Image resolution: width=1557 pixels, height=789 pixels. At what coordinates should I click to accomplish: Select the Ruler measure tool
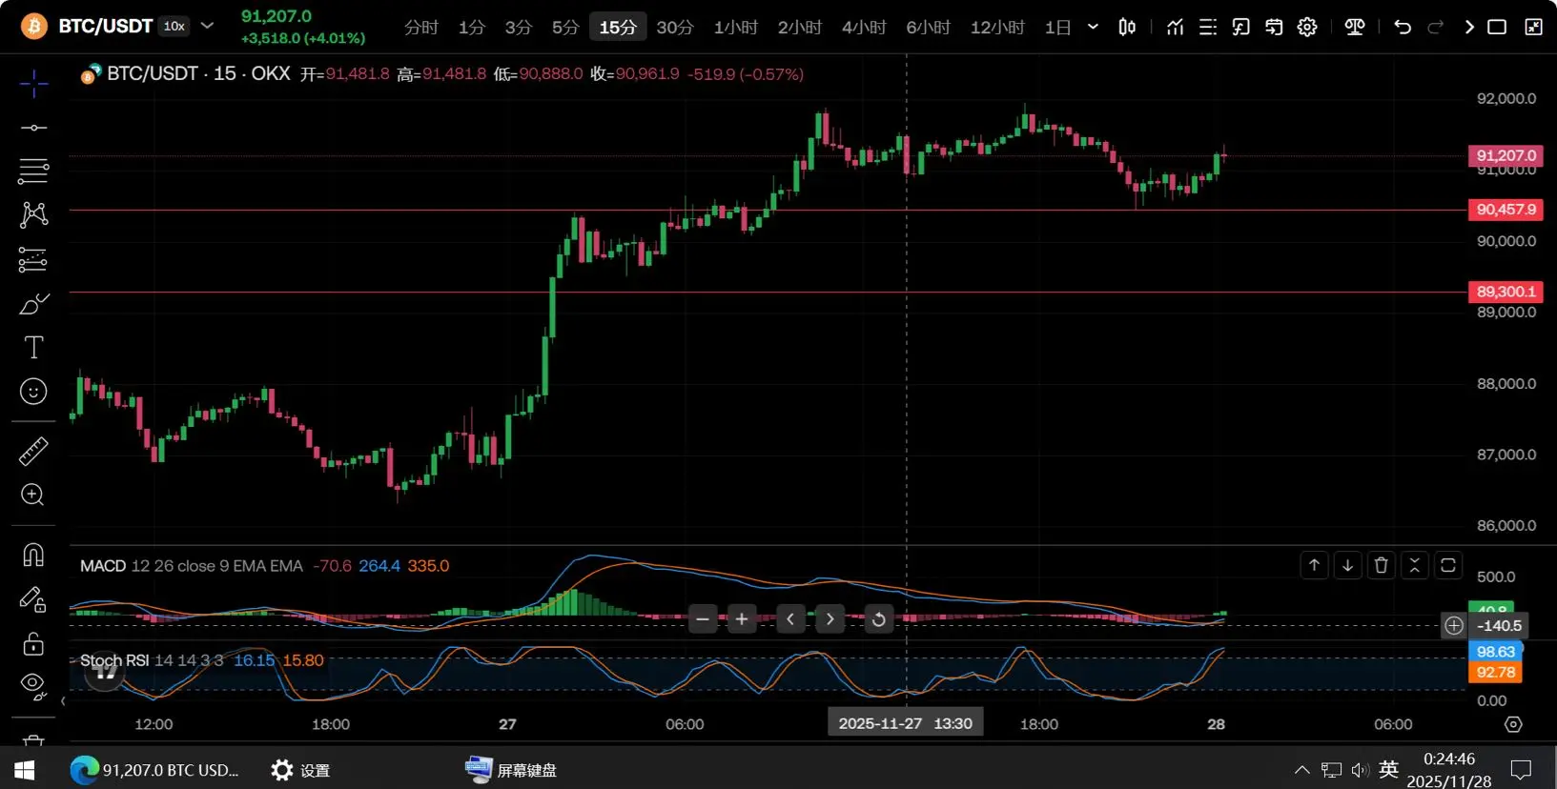[33, 451]
